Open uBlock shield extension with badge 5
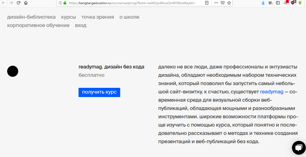The height and width of the screenshot is (157, 306). pos(293,3)
